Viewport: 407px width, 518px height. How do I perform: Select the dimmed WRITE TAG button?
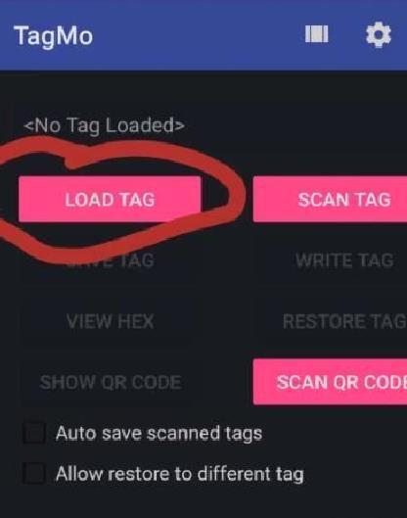[x=330, y=260]
